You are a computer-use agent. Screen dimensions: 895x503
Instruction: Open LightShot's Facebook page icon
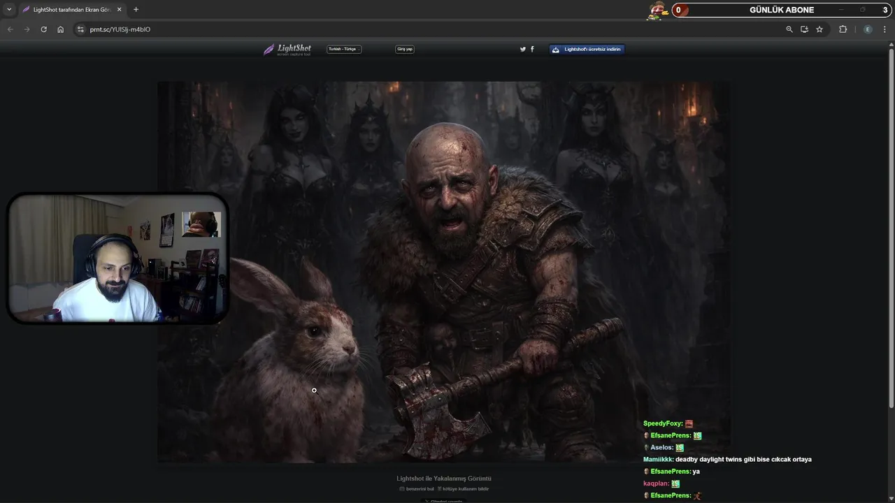532,49
